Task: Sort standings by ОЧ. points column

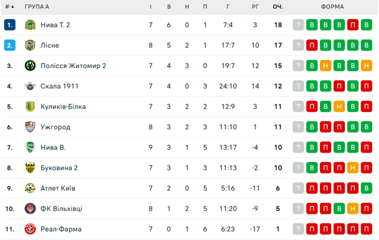Action: [278, 7]
